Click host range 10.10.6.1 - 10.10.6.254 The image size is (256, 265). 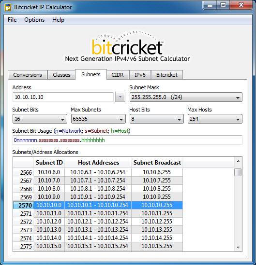(x=98, y=172)
